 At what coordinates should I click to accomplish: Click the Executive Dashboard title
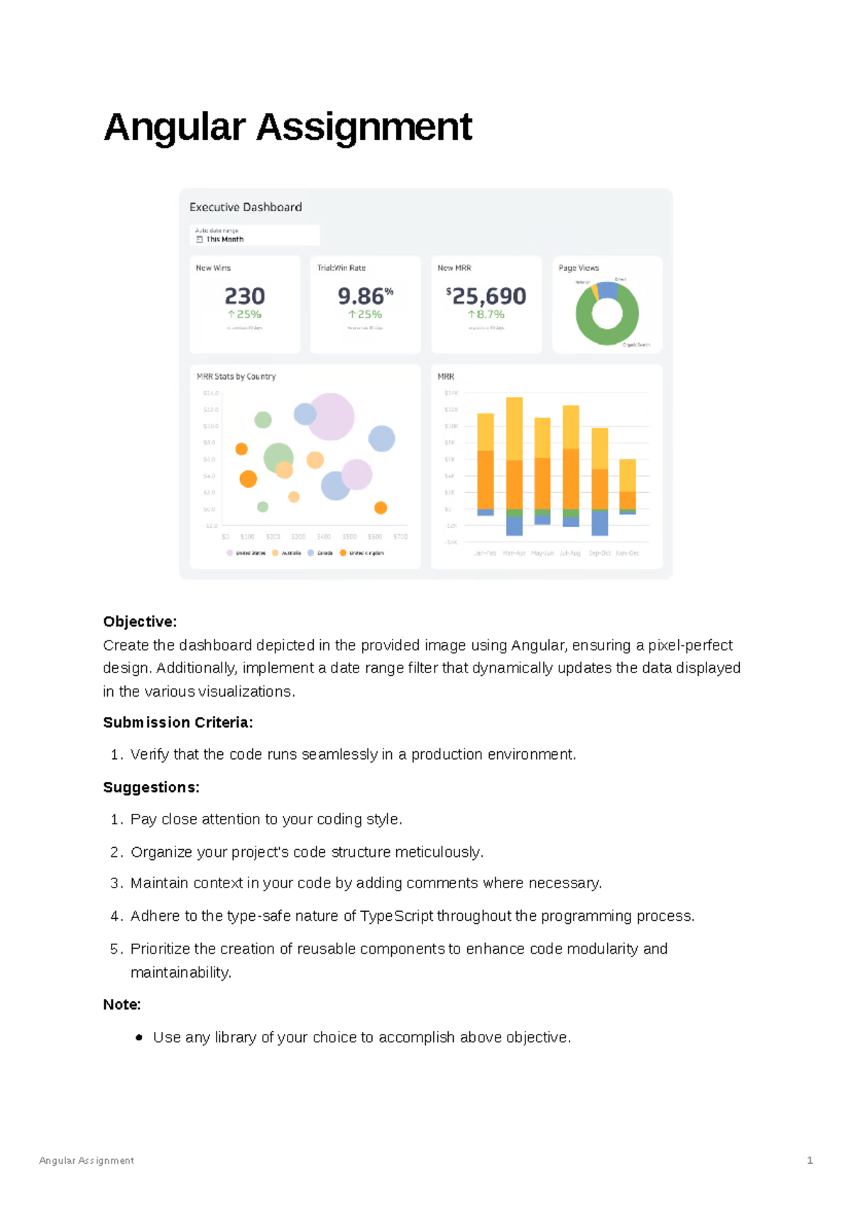coord(246,207)
